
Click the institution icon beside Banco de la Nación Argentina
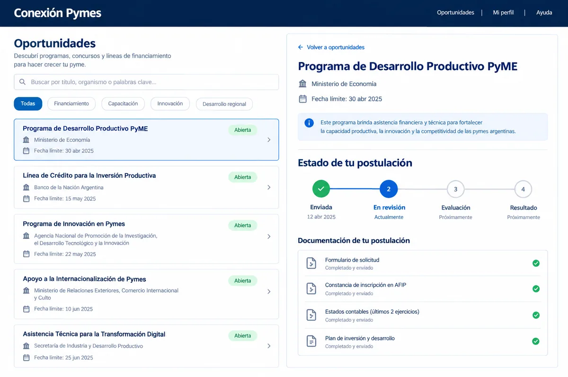click(26, 187)
